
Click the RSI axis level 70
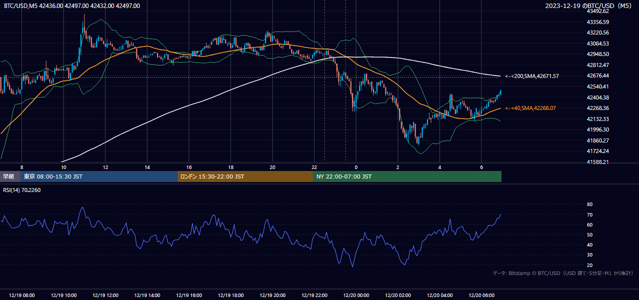tap(589, 214)
